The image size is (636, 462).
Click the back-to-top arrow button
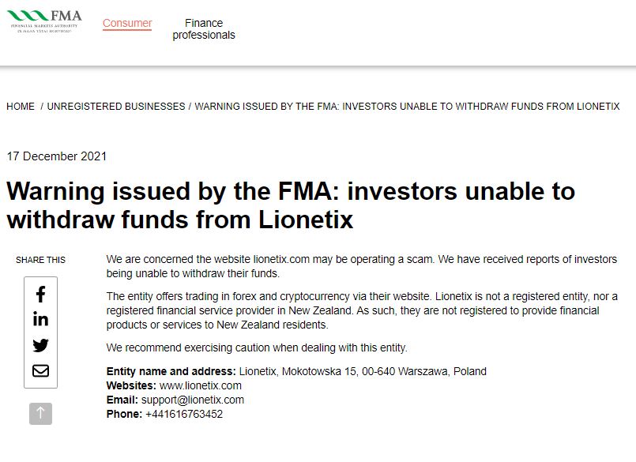coord(40,414)
